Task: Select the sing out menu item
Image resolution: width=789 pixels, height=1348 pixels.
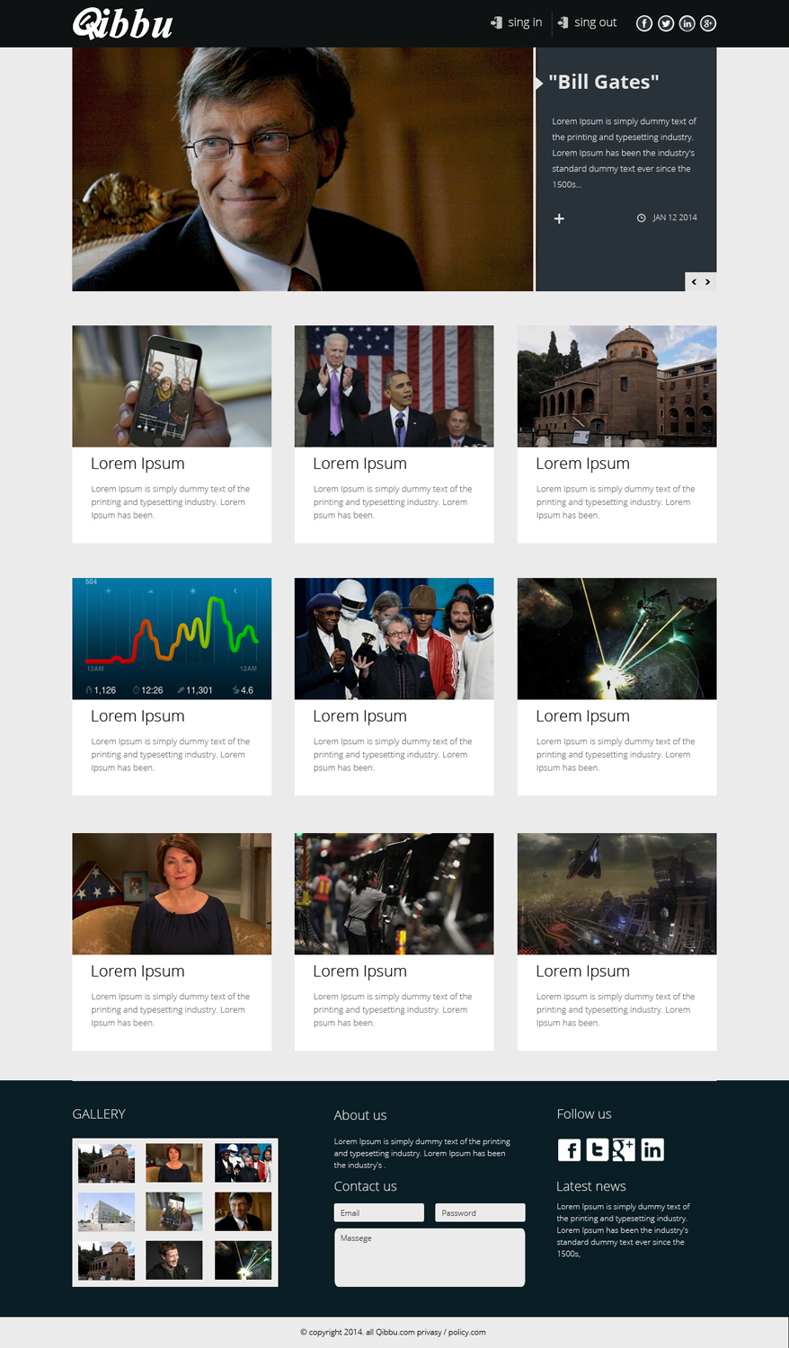Action: [594, 22]
